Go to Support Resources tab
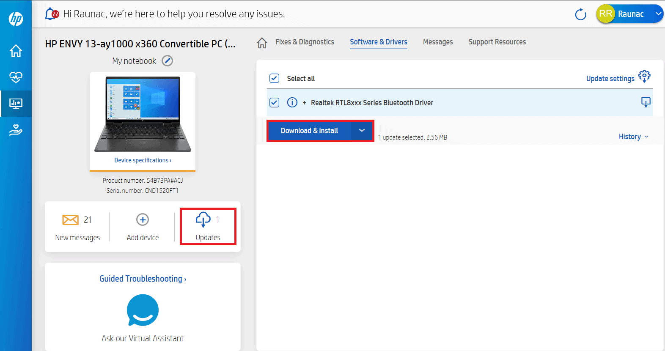665x351 pixels. click(x=497, y=42)
